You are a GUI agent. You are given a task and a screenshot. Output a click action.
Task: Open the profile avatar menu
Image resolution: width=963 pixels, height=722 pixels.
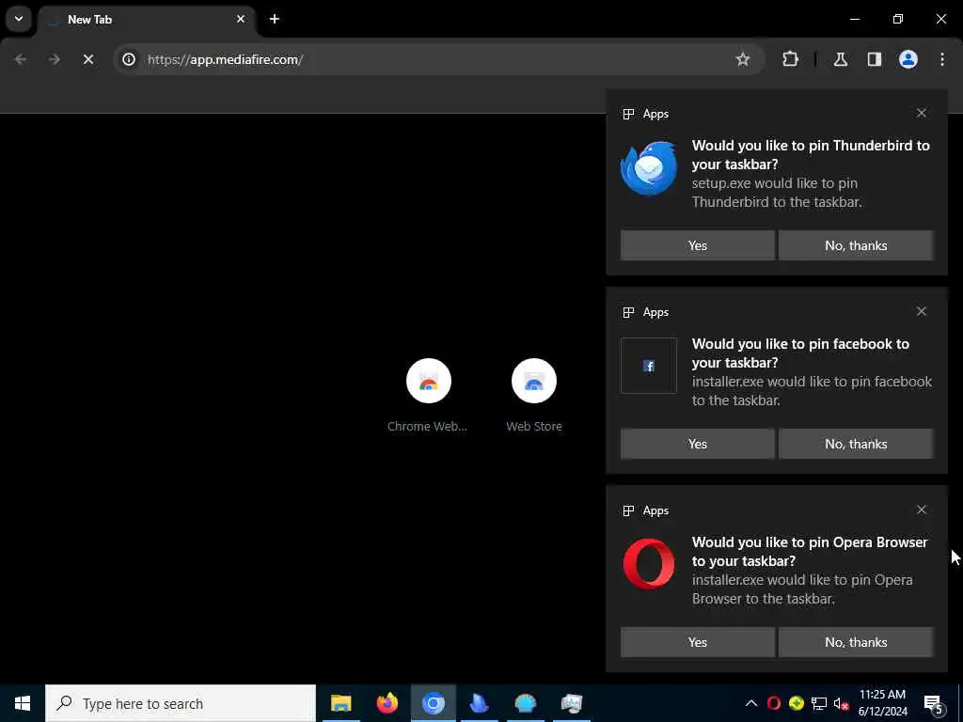pyautogui.click(x=908, y=59)
